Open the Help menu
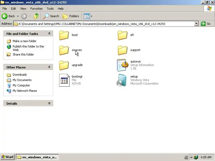 tap(61, 9)
